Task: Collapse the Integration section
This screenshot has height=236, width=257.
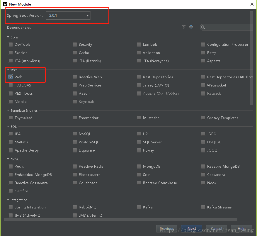Action: click(8, 200)
